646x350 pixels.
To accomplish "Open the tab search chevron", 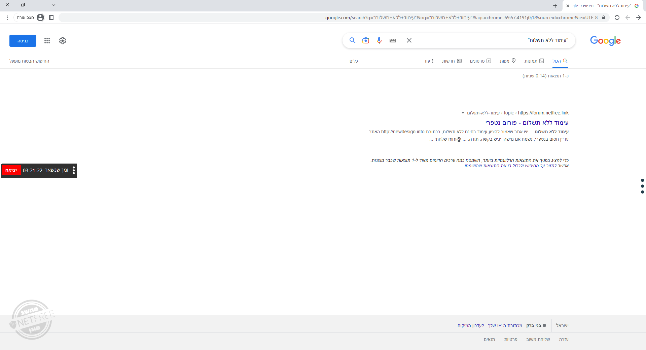I will [54, 5].
